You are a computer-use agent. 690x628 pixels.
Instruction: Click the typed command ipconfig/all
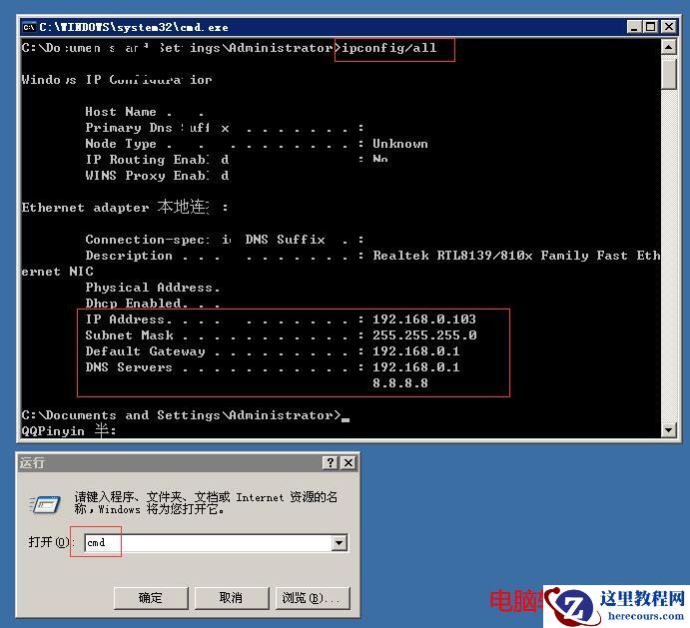(x=389, y=48)
